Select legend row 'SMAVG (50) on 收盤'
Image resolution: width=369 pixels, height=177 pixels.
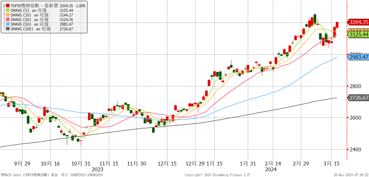(30, 24)
